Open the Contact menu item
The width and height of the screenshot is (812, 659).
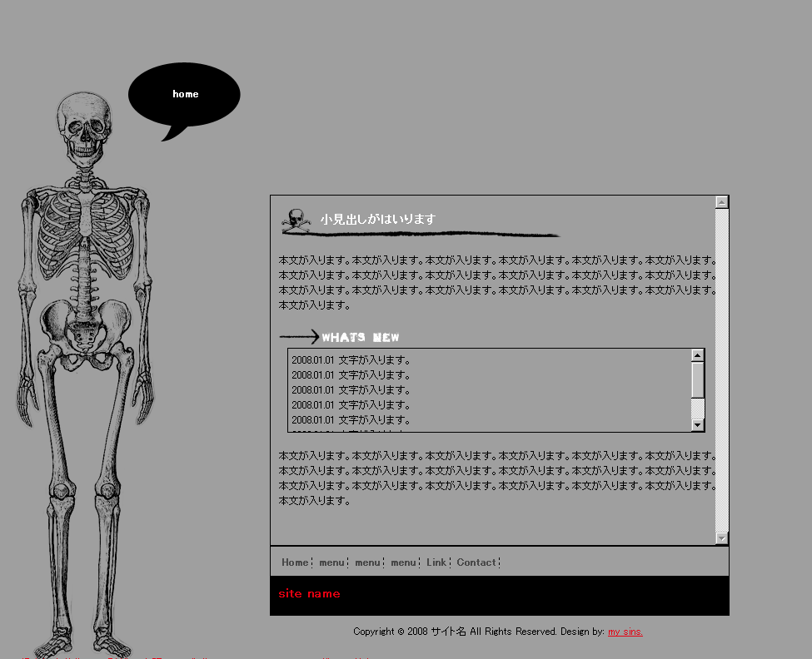pos(476,562)
